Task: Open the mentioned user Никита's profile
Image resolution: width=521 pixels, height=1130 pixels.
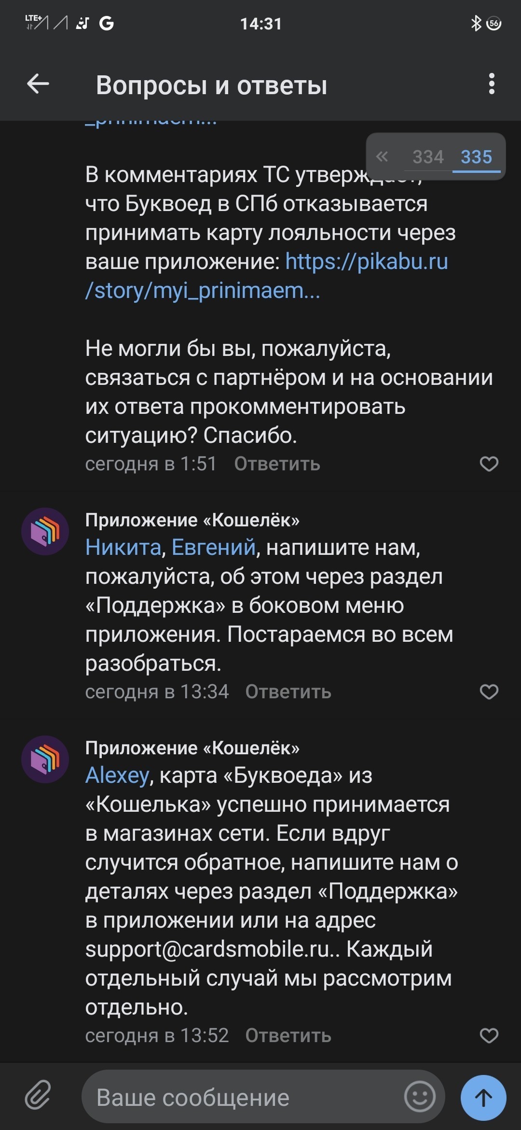Action: pos(123,548)
